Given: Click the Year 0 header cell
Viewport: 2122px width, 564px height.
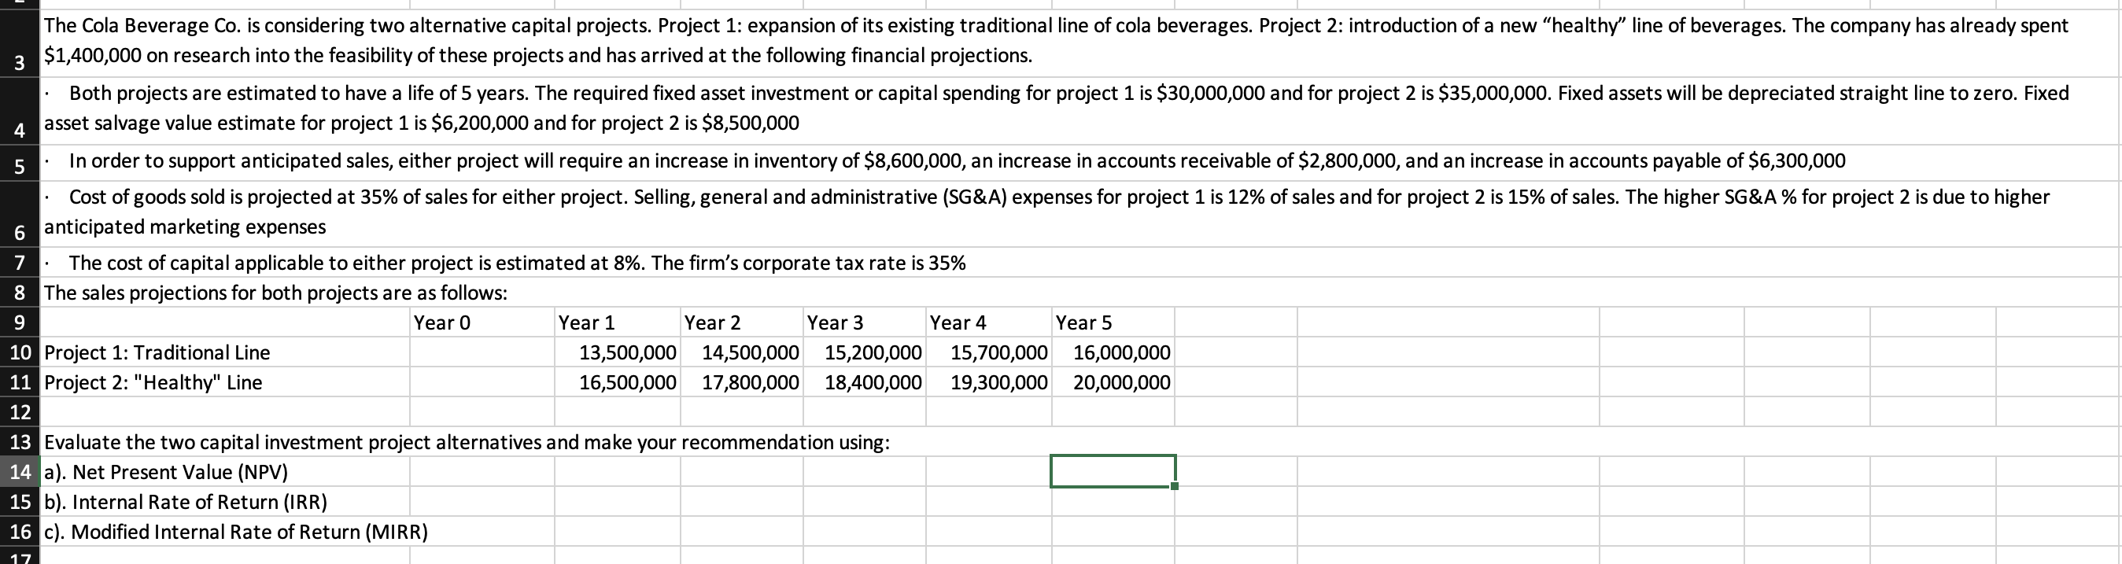Looking at the screenshot, I should pos(482,322).
